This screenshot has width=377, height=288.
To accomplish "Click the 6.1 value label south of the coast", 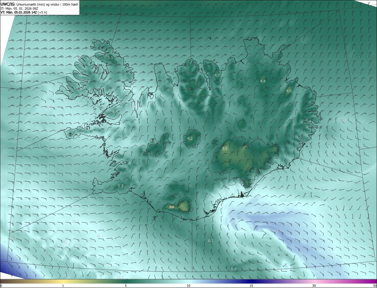I will point(211,241).
